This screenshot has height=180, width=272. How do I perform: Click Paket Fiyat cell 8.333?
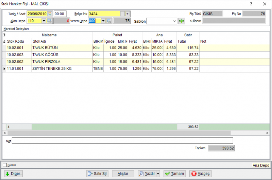(x=135, y=55)
